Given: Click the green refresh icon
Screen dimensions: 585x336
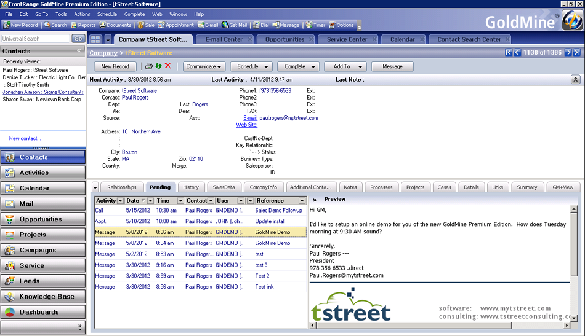Looking at the screenshot, I should point(158,66).
